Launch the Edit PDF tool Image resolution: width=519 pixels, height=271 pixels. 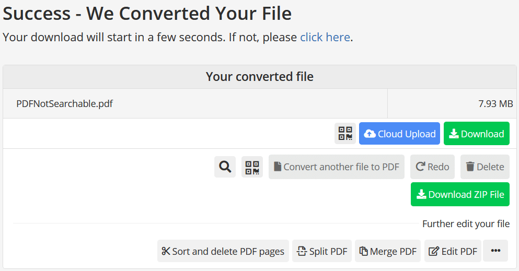click(x=453, y=251)
